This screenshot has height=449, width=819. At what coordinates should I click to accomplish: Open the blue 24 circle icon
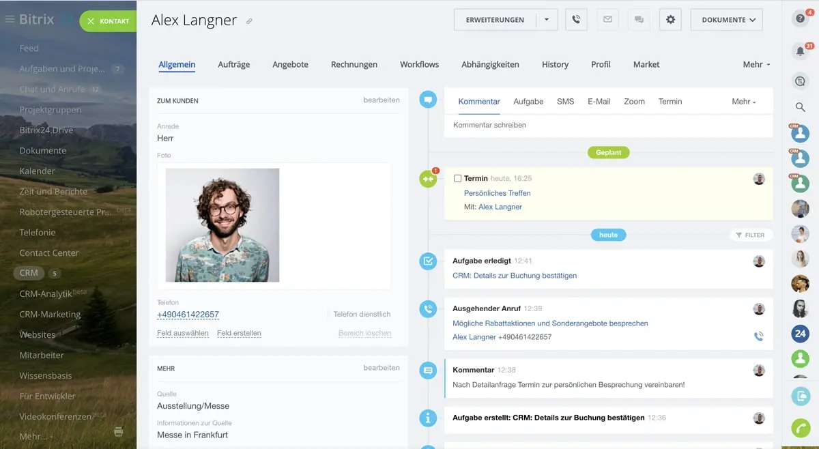click(x=801, y=334)
